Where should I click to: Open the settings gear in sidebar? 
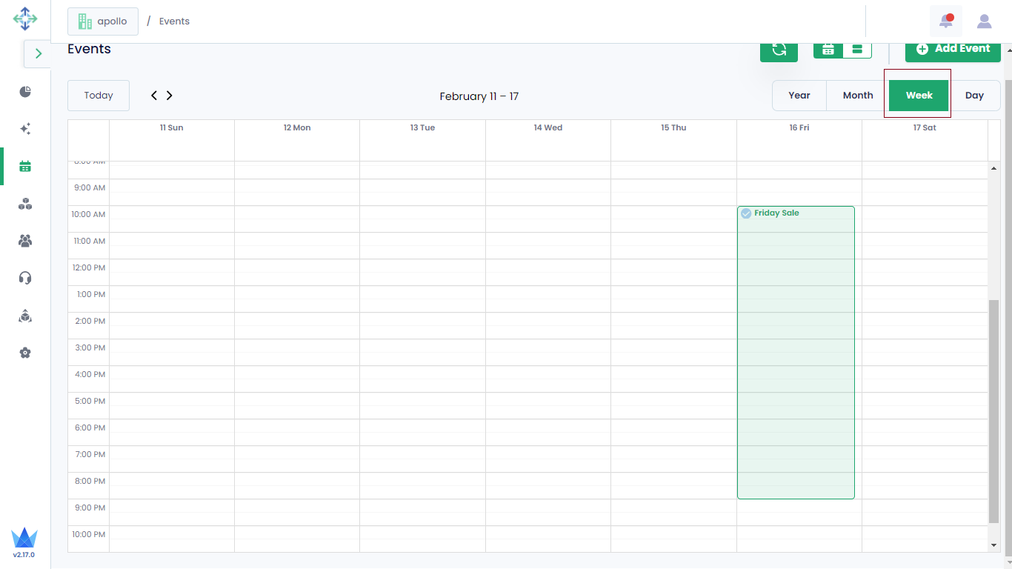(25, 353)
